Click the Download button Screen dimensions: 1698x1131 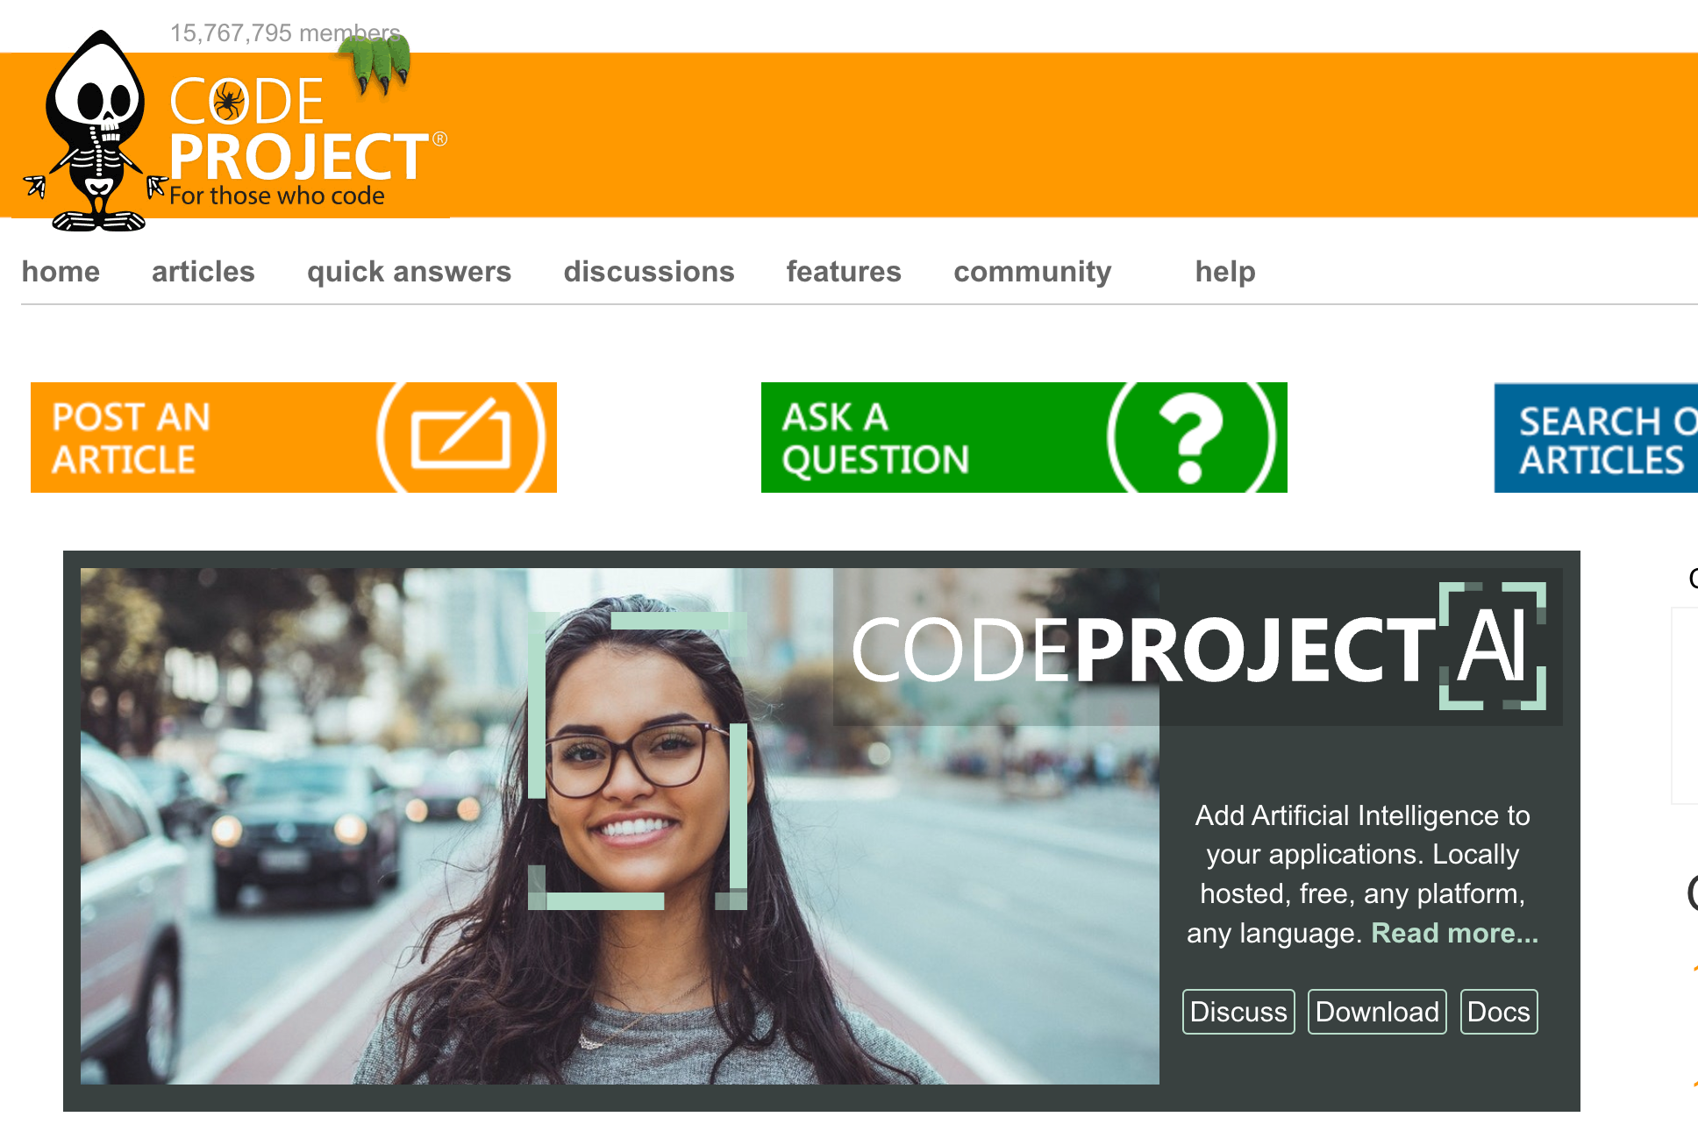[1377, 1012]
